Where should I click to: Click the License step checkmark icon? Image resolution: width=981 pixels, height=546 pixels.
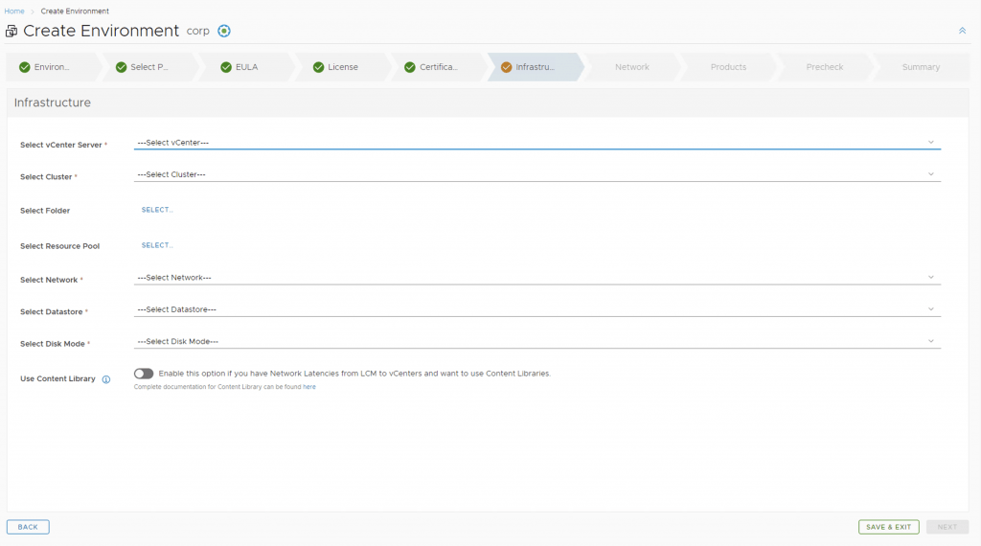point(319,67)
